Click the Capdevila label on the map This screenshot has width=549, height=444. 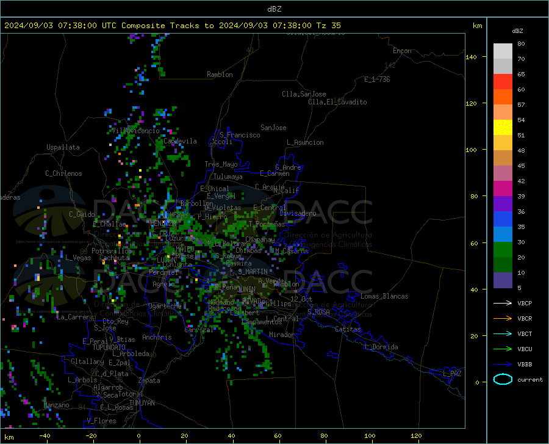pyautogui.click(x=180, y=141)
